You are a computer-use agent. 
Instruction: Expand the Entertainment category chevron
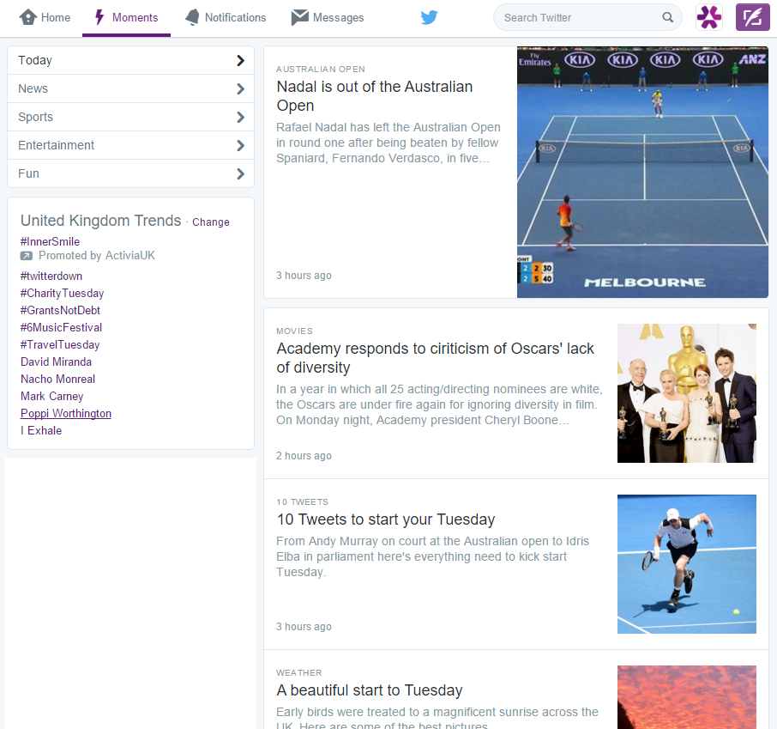240,145
